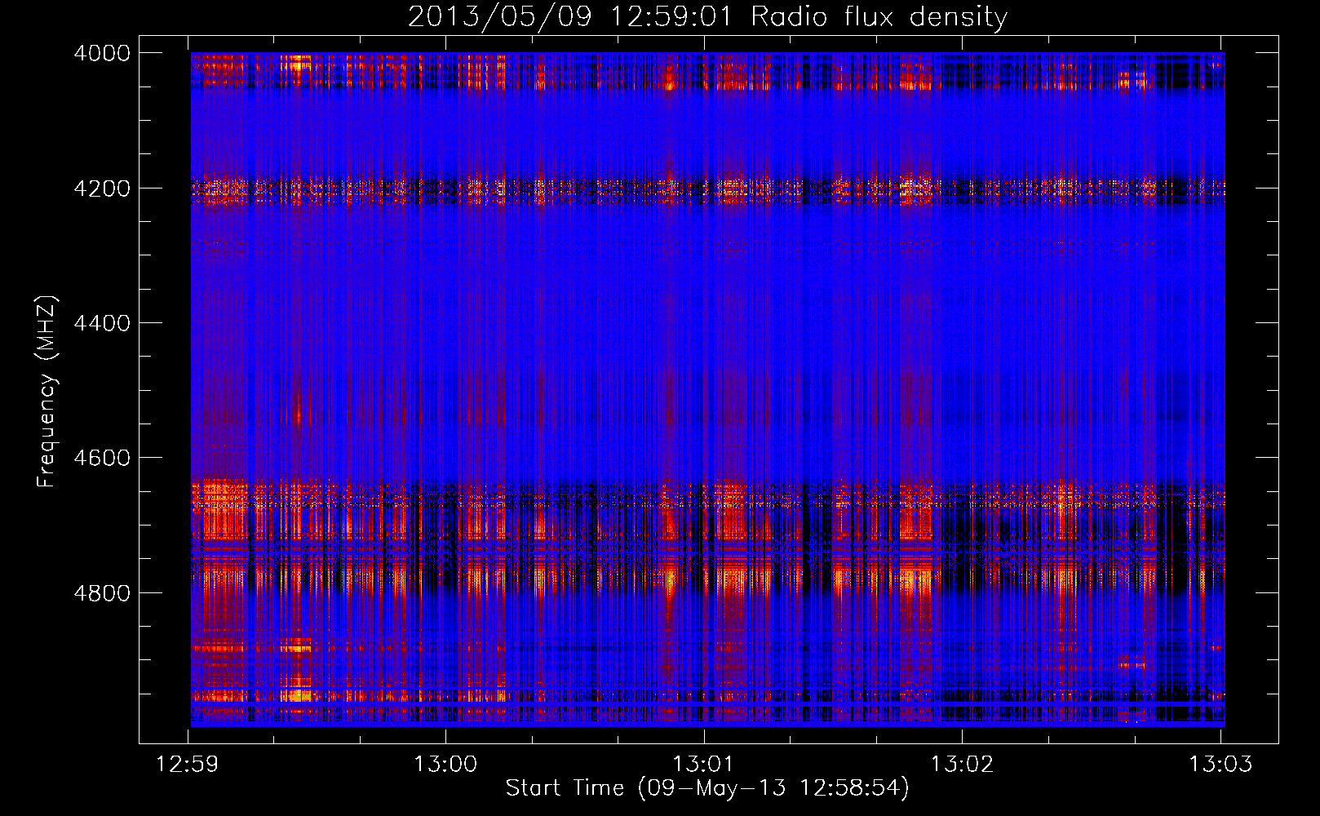Image resolution: width=1320 pixels, height=816 pixels.
Task: Click the 12:59 time tick label
Action: [x=188, y=765]
